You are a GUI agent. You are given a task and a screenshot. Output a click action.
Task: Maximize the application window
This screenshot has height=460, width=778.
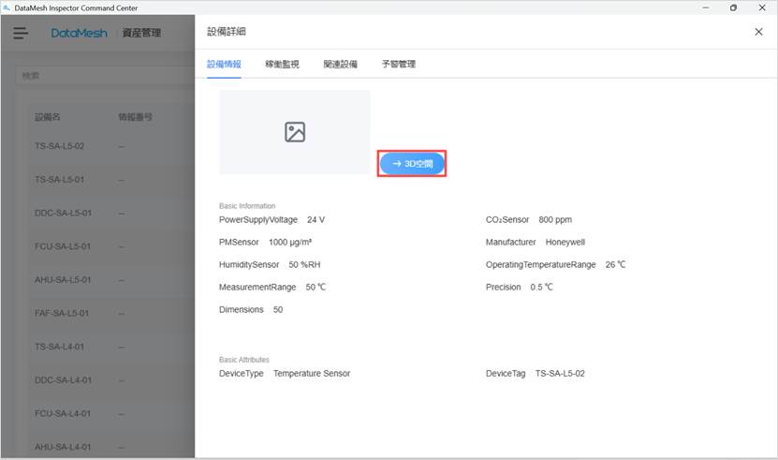733,7
